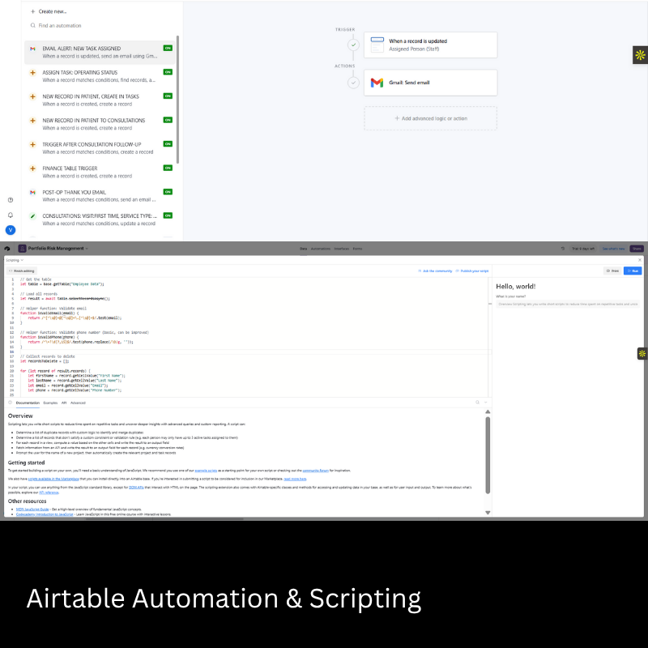Click the automation list scrollbar

[177, 99]
